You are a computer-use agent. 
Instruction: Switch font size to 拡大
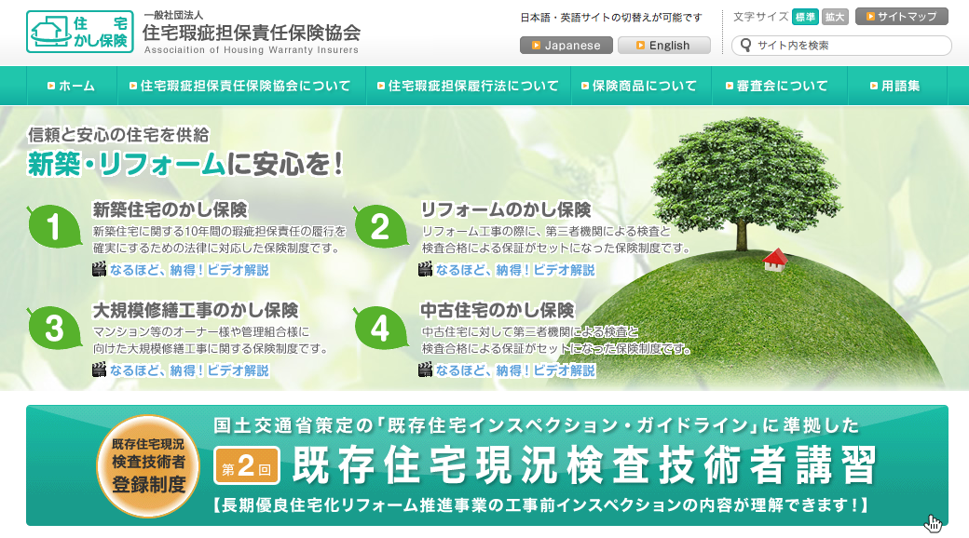click(835, 17)
